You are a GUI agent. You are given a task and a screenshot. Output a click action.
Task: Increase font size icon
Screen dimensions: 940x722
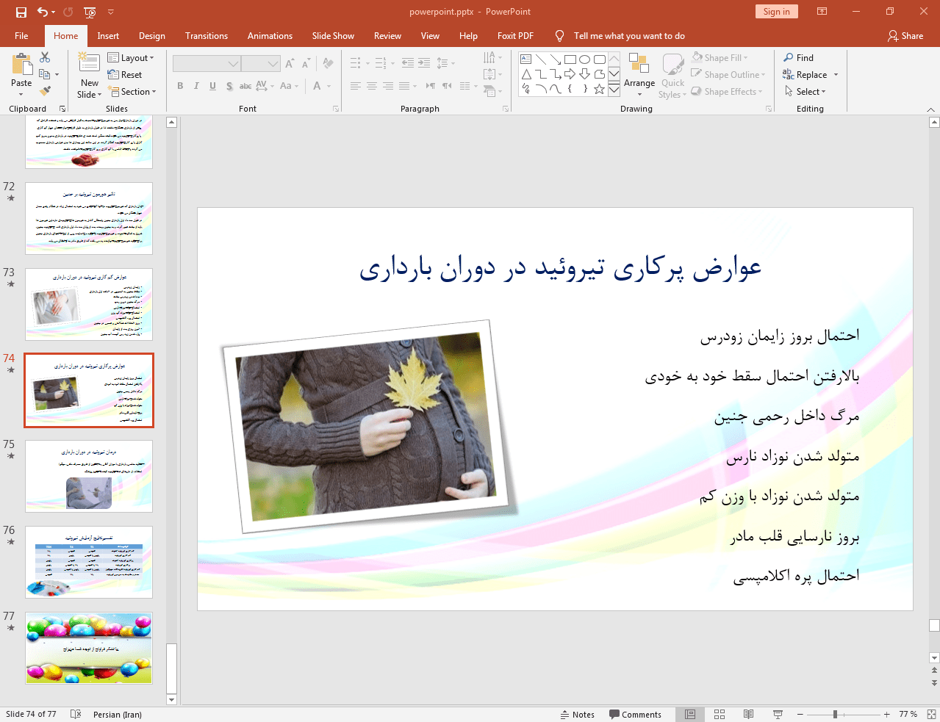[290, 63]
